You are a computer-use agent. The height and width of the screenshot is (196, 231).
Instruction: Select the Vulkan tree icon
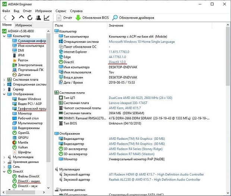coord(15,147)
